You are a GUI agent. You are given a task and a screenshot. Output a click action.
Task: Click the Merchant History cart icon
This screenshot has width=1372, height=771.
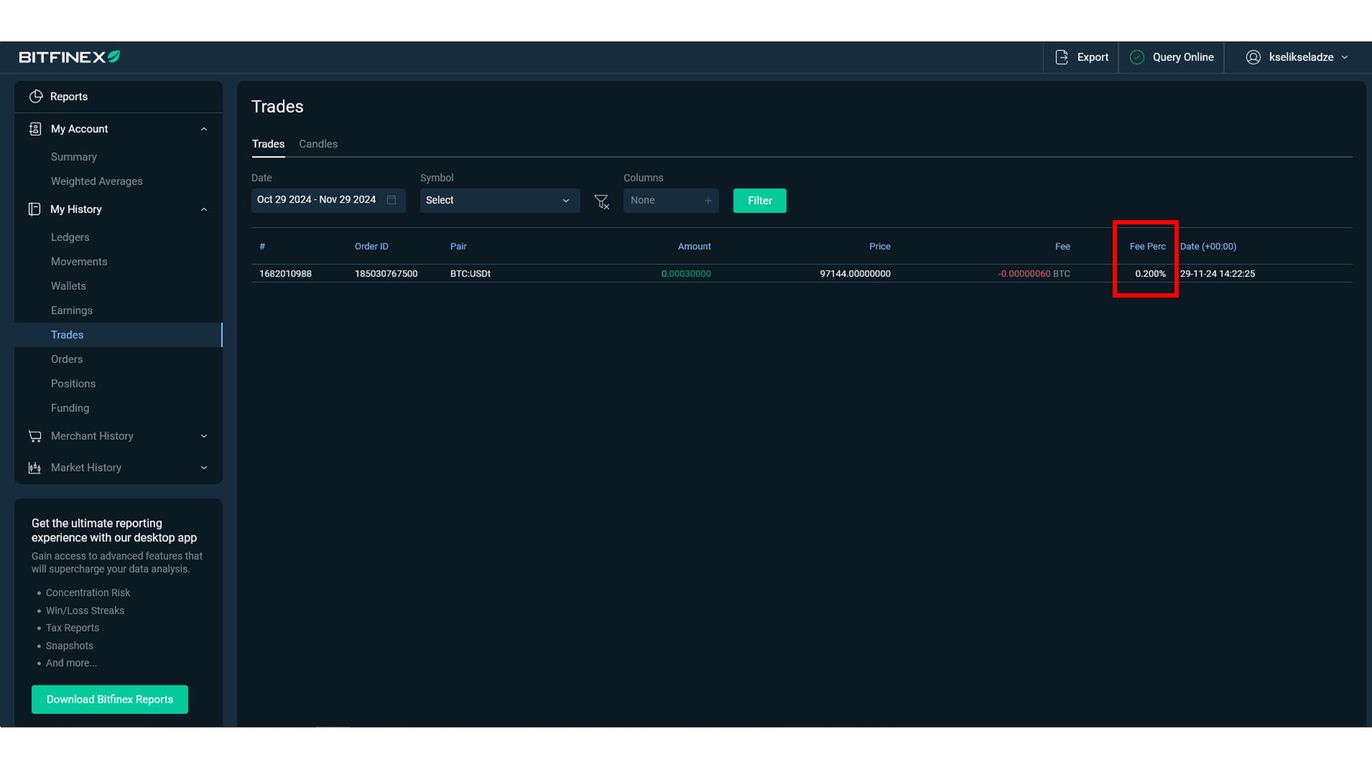point(34,436)
